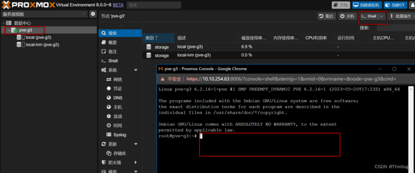Sort by the 运行时间 column header
Image resolution: width=415 pixels, height=173 pixels.
click(352, 38)
